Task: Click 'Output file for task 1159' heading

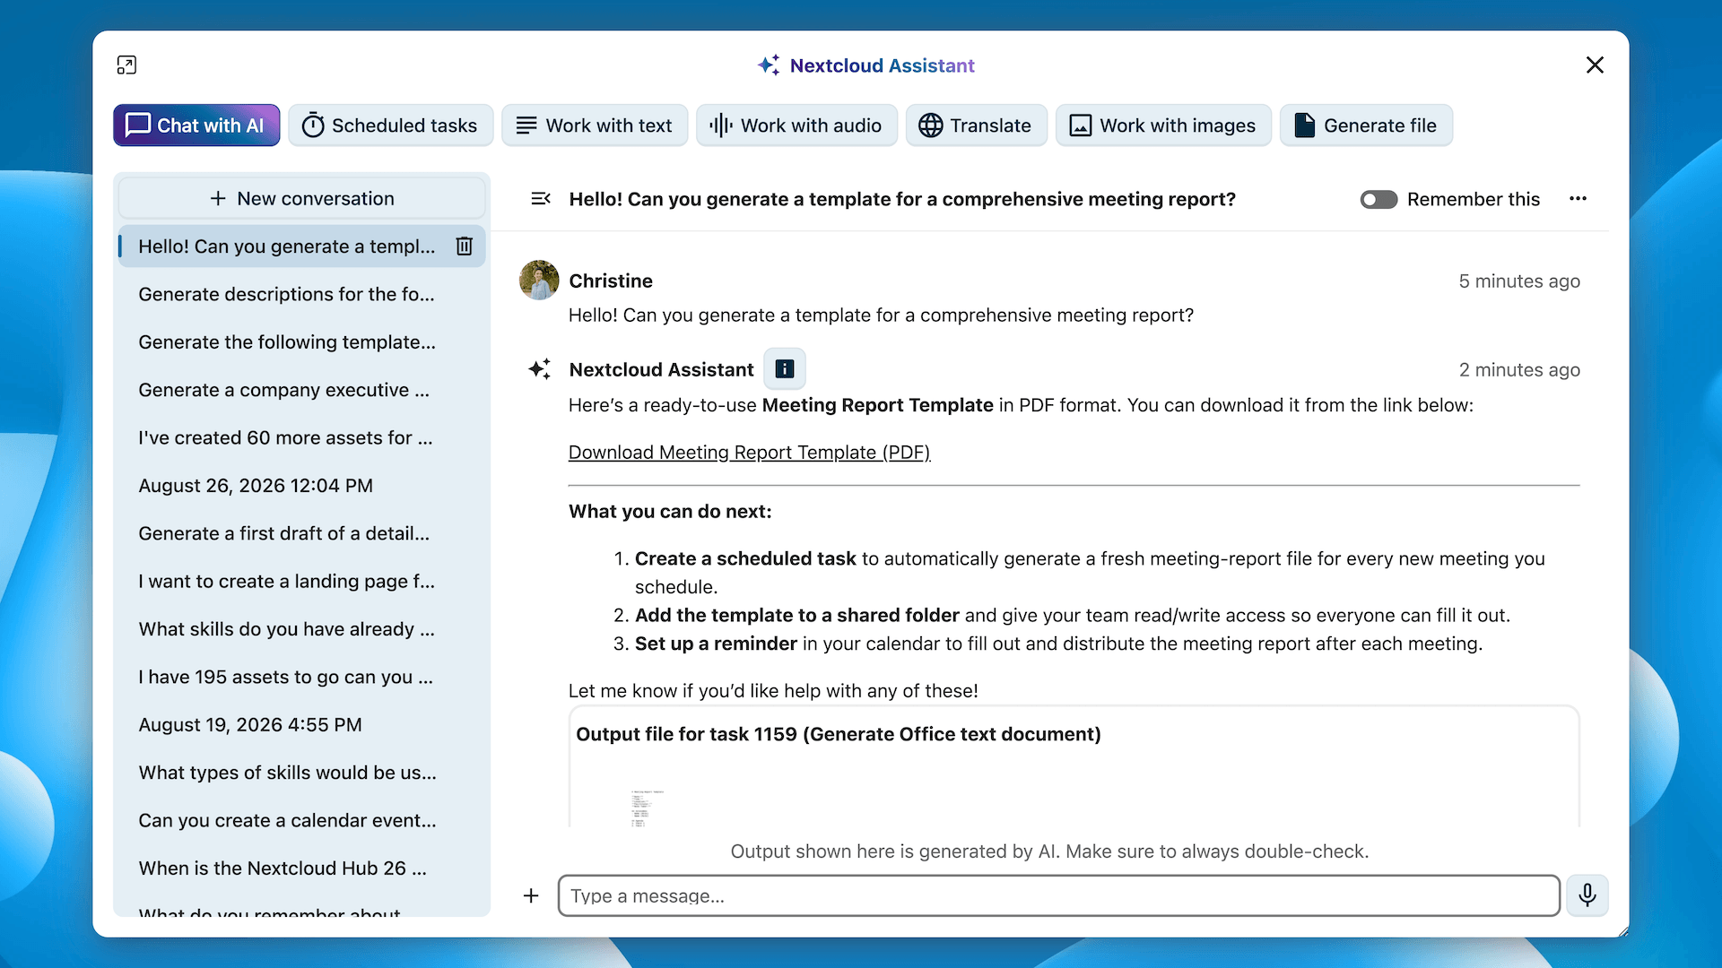Action: coord(839,734)
